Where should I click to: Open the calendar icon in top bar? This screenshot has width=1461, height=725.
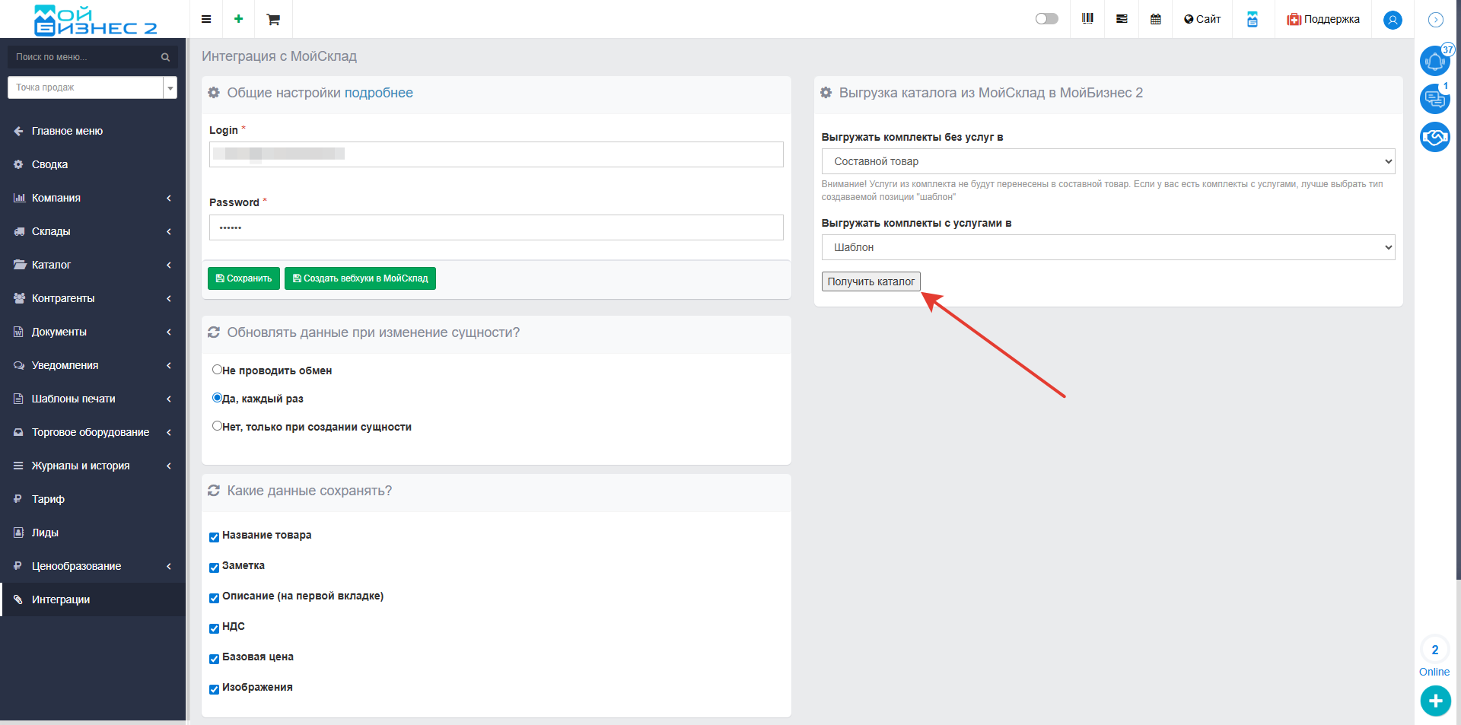[x=1155, y=19]
